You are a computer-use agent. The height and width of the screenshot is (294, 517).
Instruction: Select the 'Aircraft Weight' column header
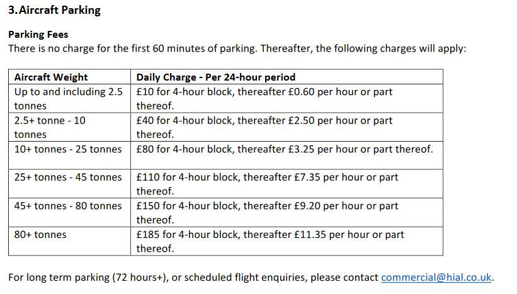coord(51,77)
